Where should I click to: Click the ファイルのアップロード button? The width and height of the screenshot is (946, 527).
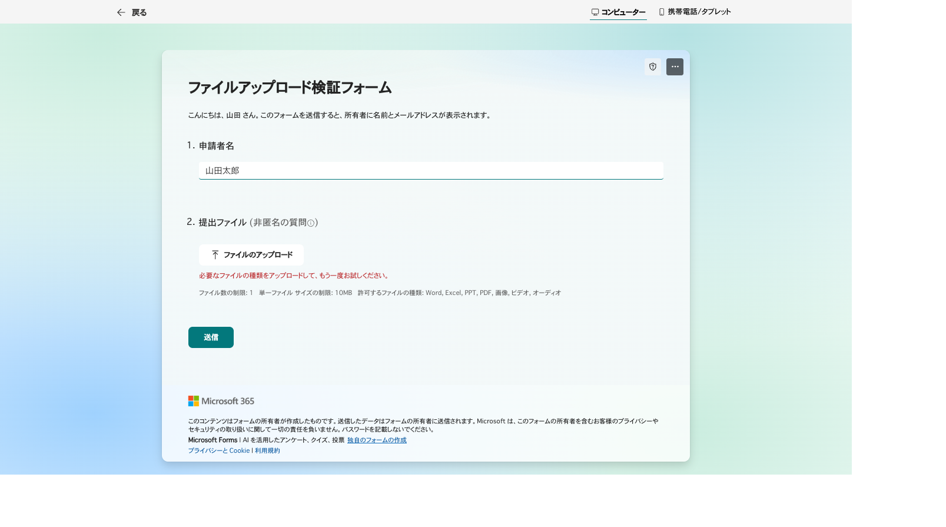pos(251,255)
